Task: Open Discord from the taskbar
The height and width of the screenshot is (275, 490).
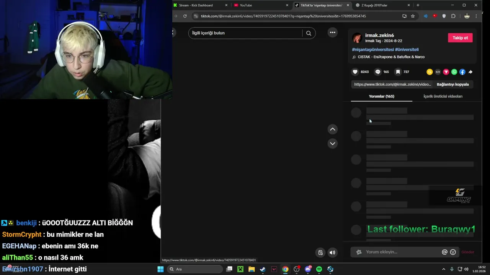Action: coord(308,269)
